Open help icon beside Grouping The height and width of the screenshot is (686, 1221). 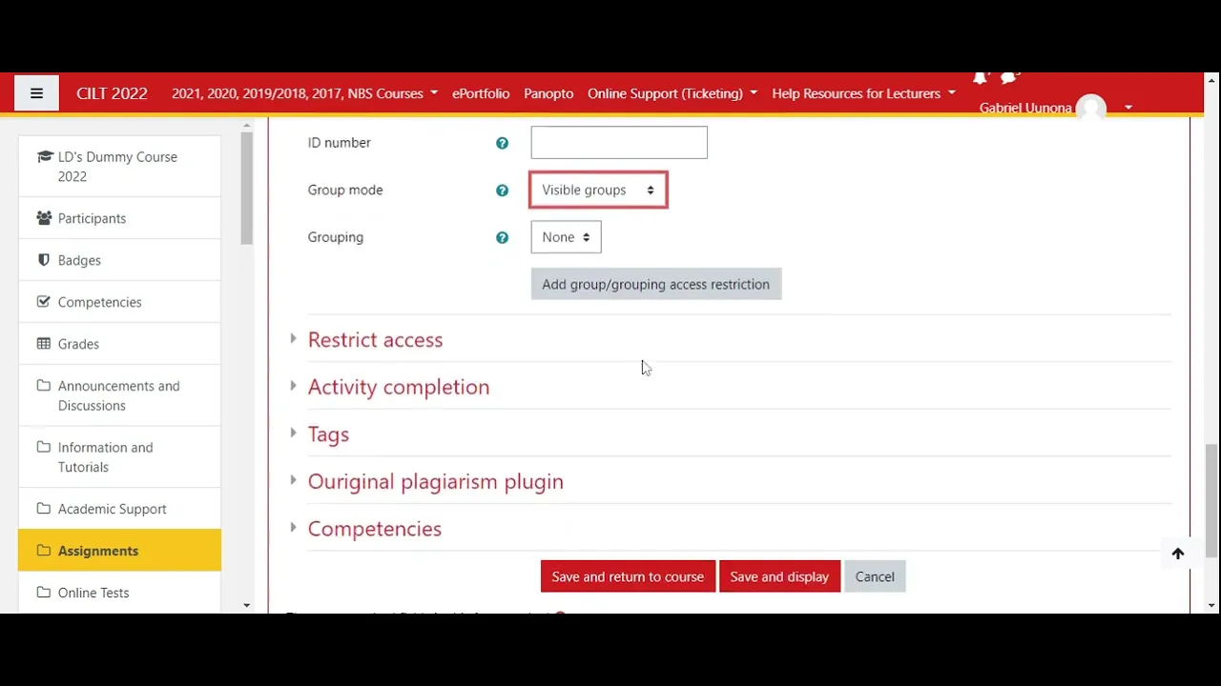tap(502, 237)
